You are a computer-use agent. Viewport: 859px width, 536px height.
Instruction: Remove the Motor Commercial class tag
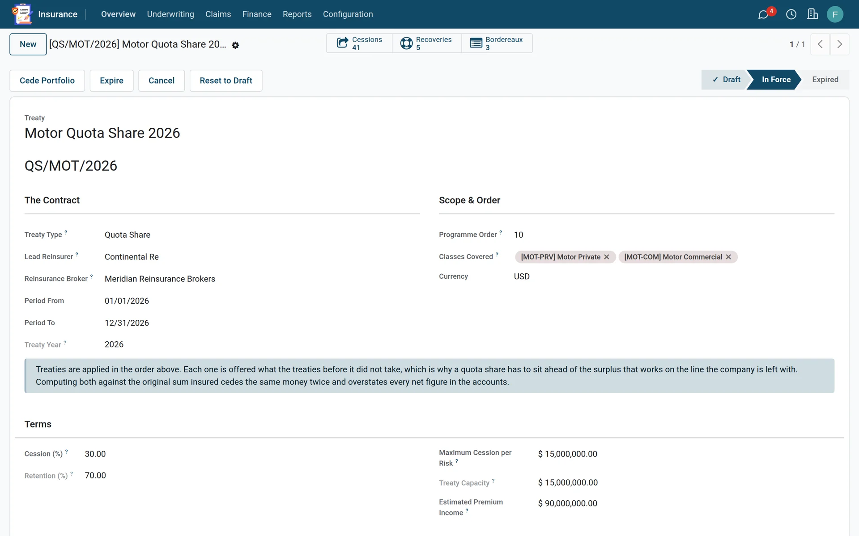728,257
